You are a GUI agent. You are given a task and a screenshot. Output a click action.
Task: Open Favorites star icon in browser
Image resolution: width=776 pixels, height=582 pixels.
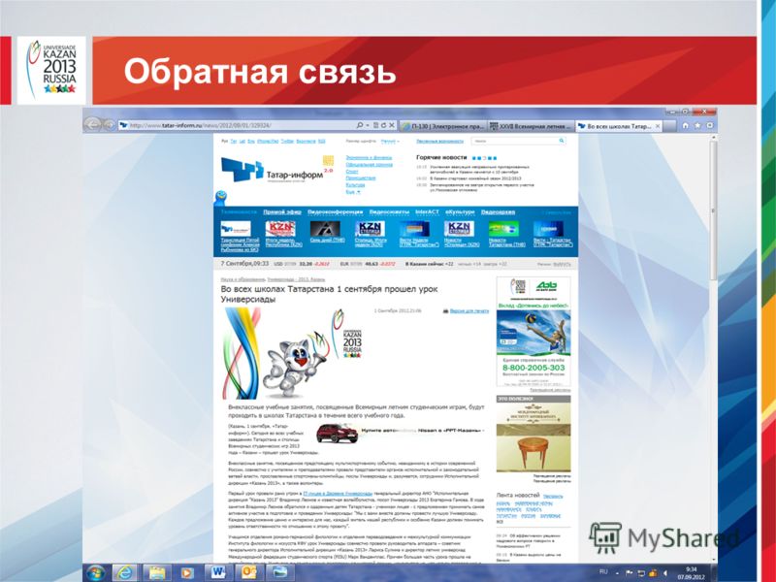(697, 126)
